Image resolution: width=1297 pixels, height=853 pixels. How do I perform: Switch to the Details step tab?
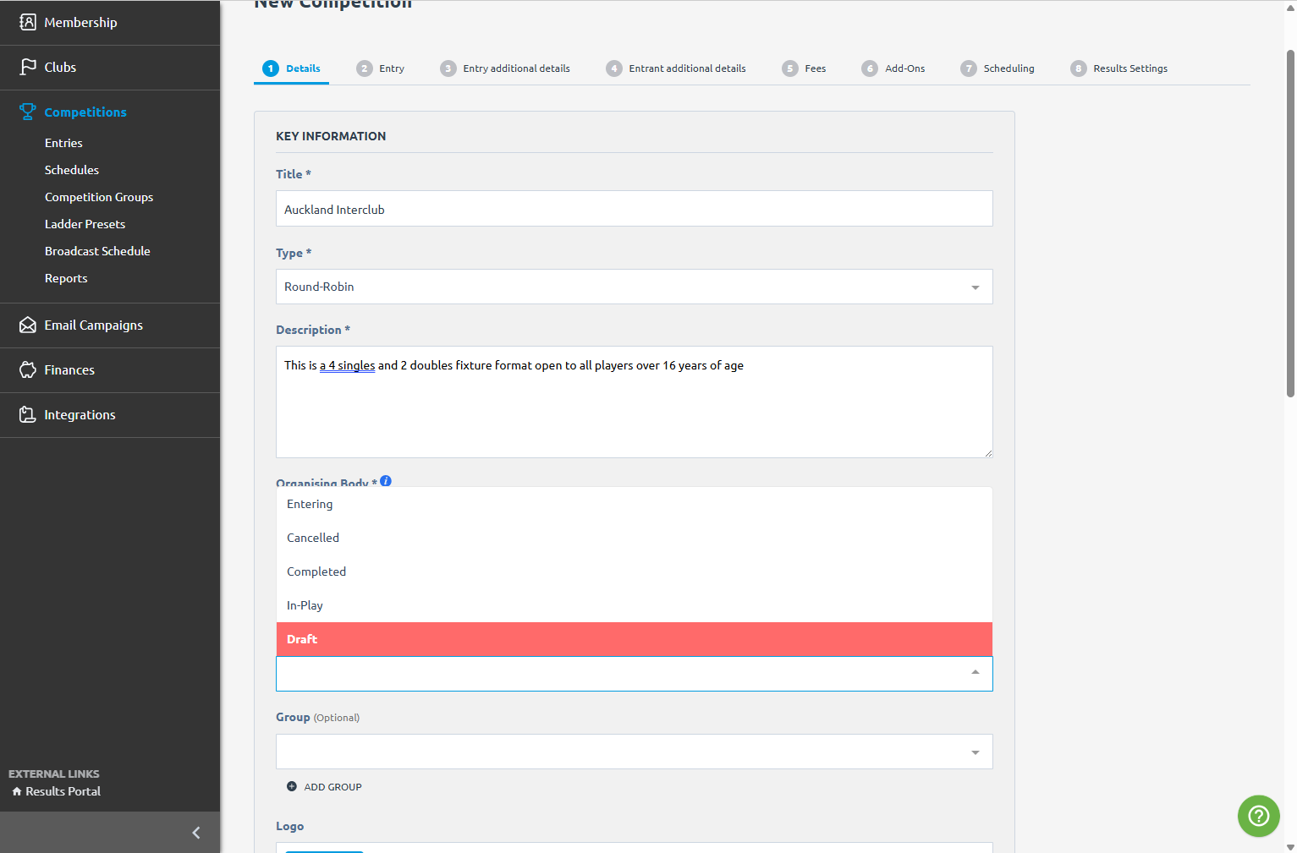[x=291, y=68]
